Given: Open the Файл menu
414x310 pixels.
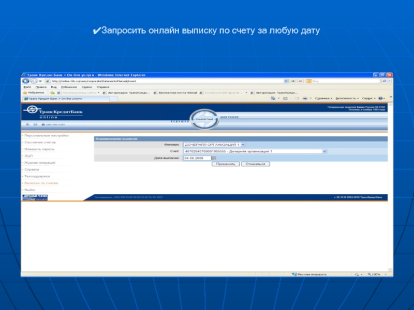Looking at the screenshot, I should coord(27,87).
